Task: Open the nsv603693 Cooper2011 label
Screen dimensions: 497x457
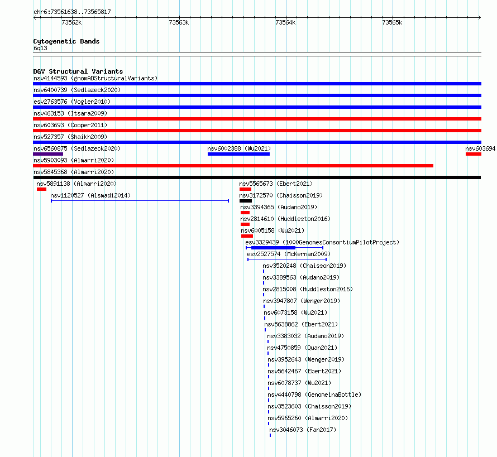Action: point(70,125)
